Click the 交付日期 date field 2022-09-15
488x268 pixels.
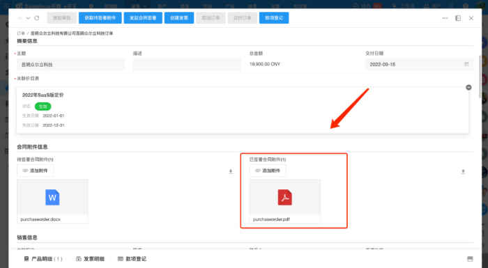pyautogui.click(x=419, y=64)
